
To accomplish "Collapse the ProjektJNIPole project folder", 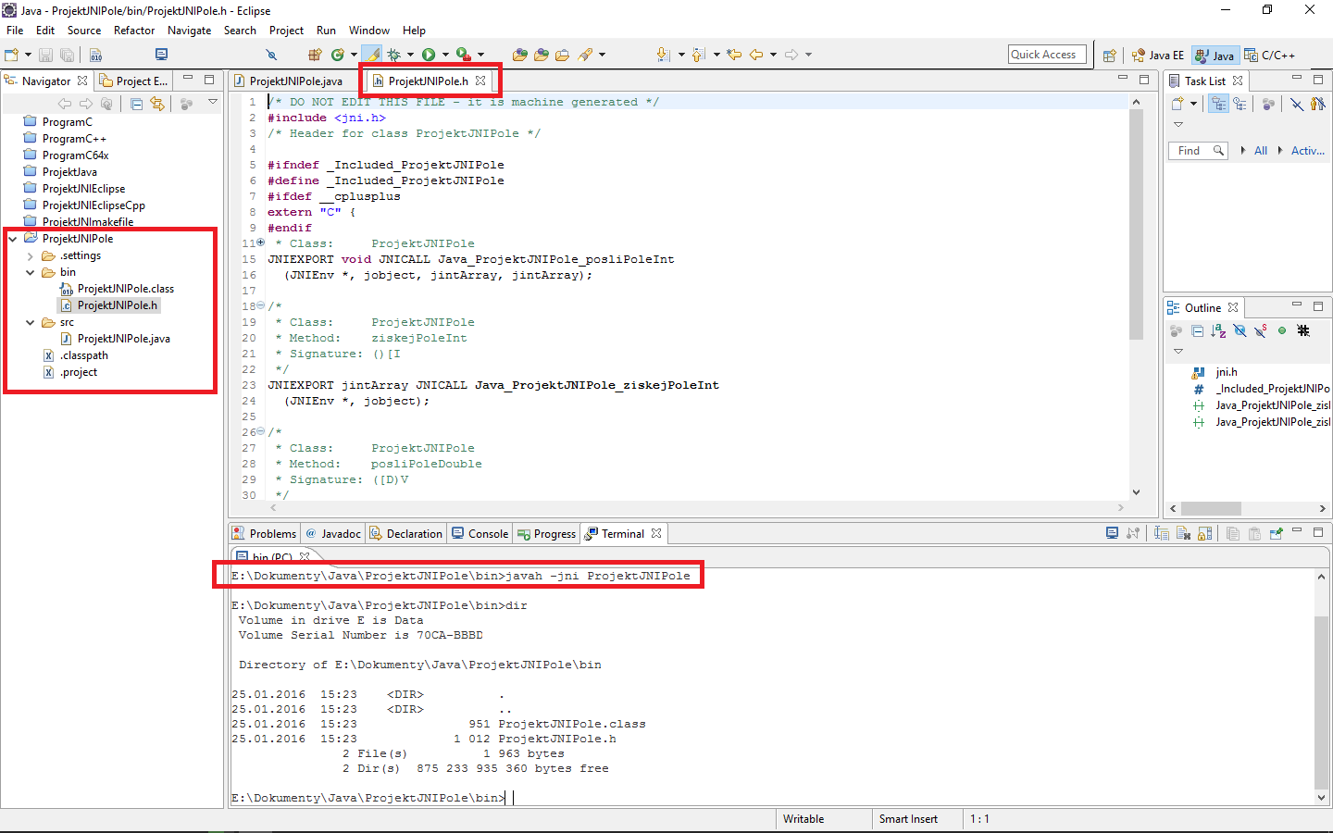I will coord(12,238).
